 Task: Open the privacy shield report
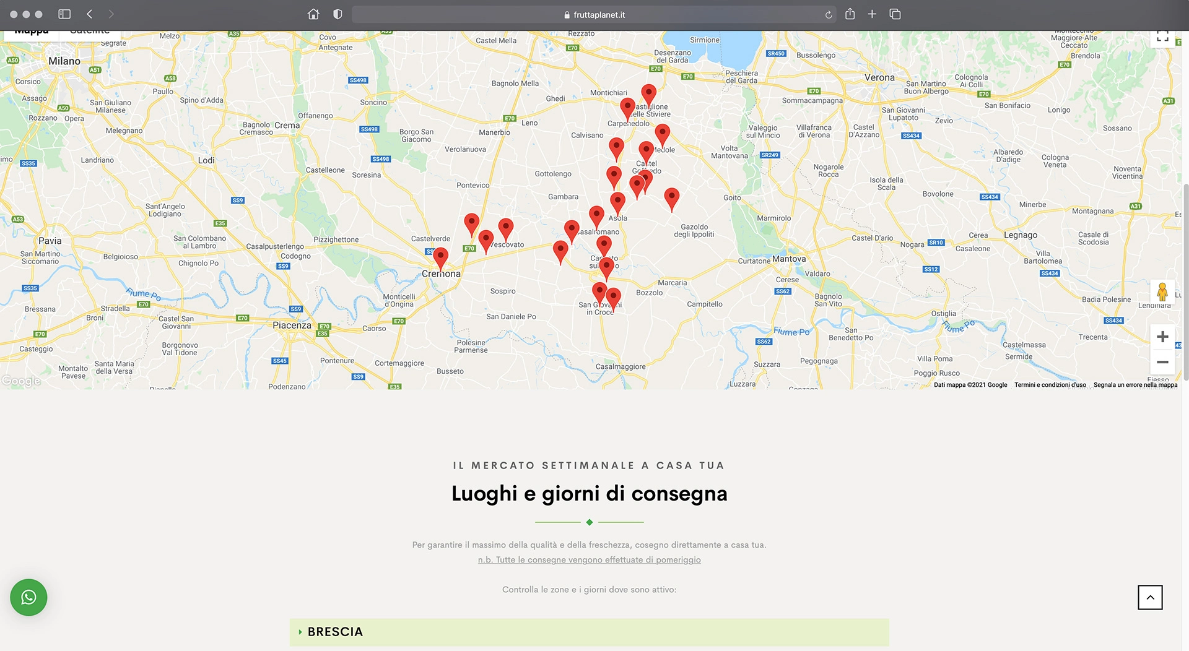point(338,14)
